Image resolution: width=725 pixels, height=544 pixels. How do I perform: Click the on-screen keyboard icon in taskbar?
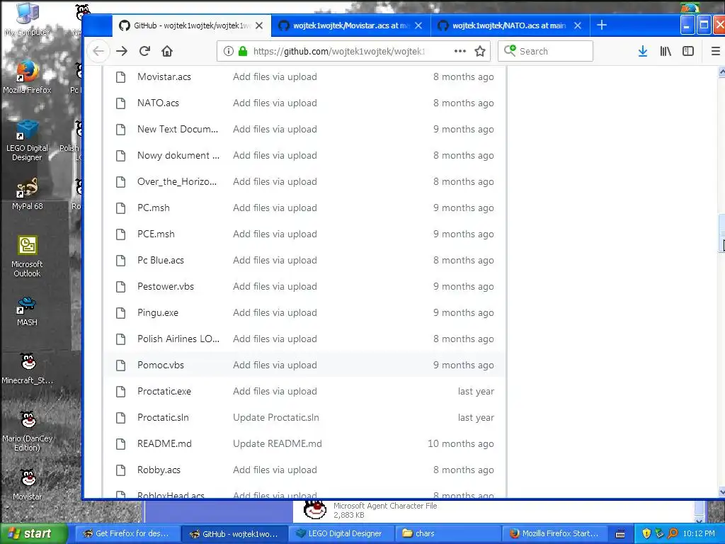(x=620, y=534)
